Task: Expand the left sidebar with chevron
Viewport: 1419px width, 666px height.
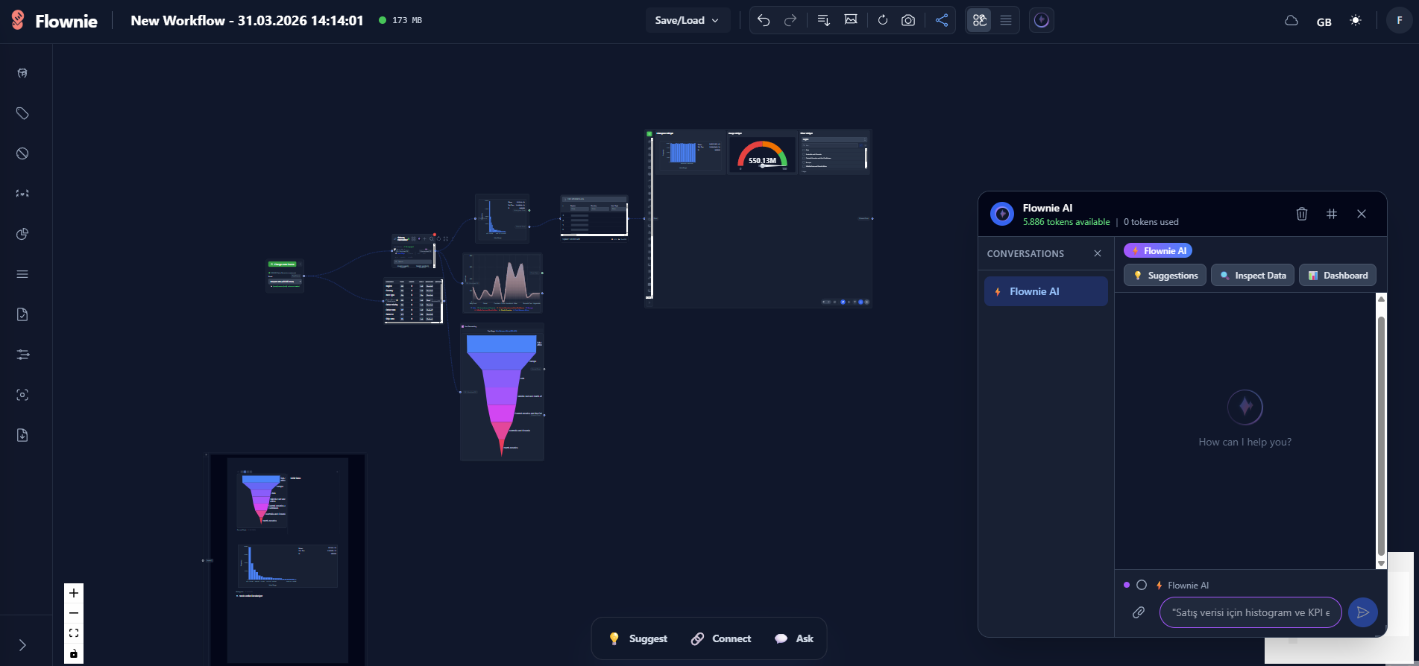Action: click(22, 645)
